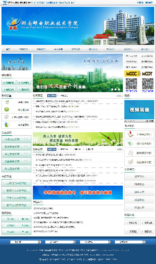156x264 pixels.
Task: Click the pencil-and-paper icon beside 毕业设计专栏
Action: (130, 162)
